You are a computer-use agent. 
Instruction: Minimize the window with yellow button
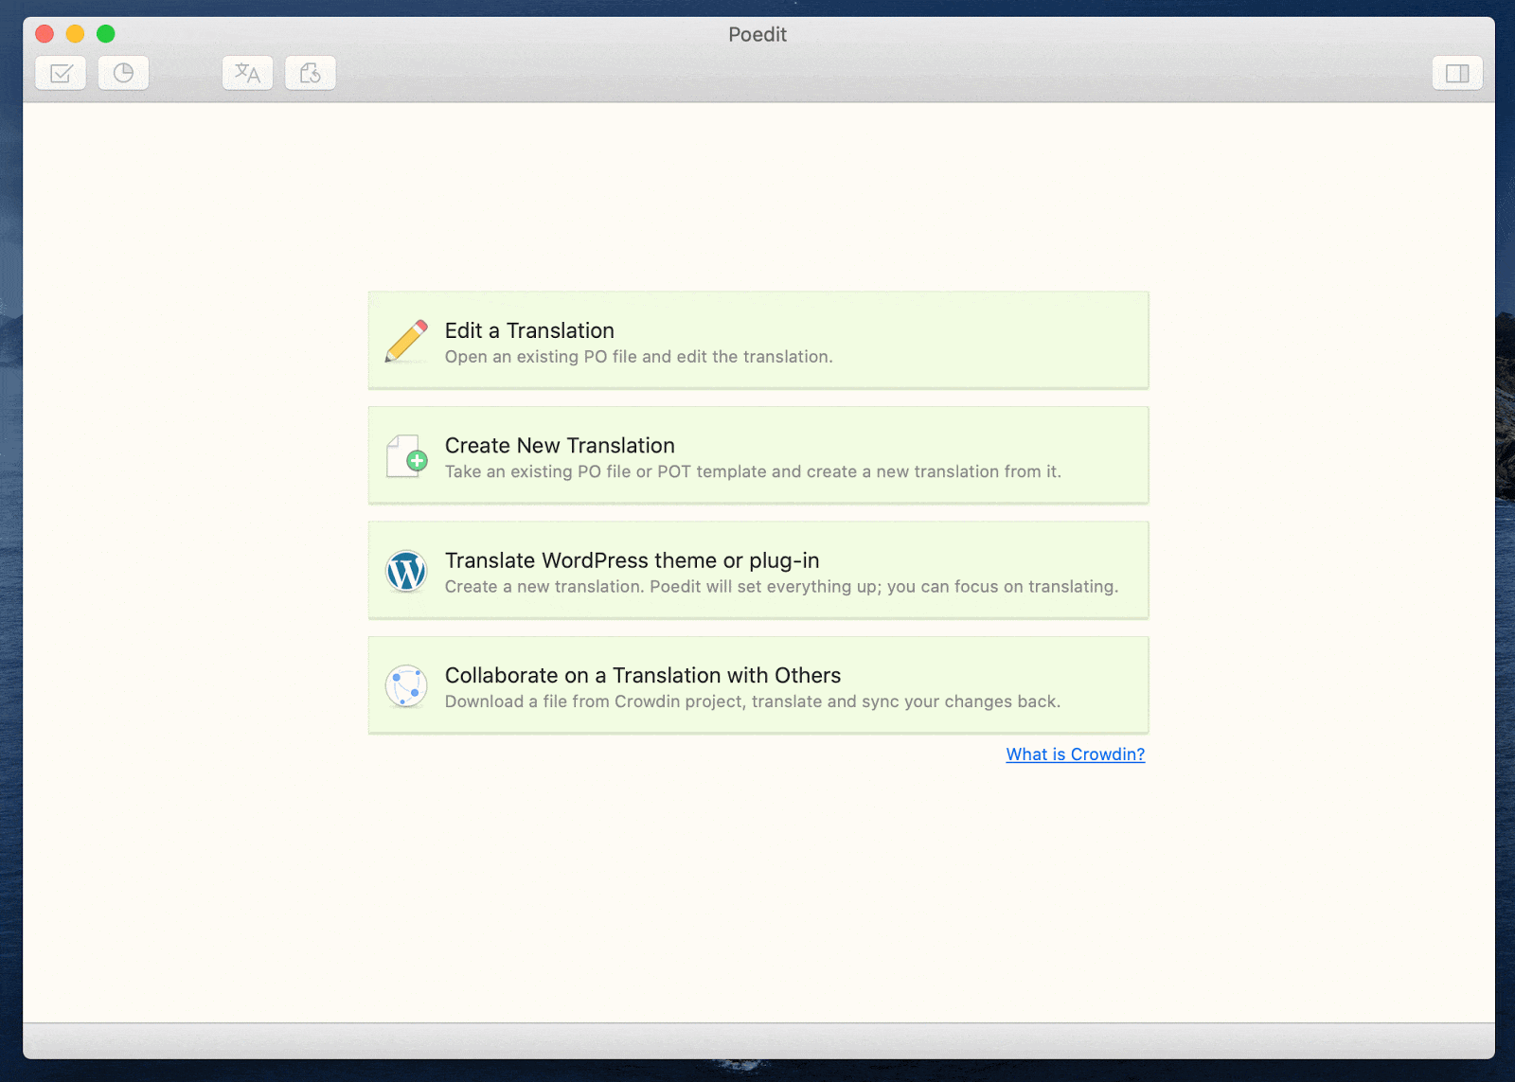pyautogui.click(x=75, y=34)
